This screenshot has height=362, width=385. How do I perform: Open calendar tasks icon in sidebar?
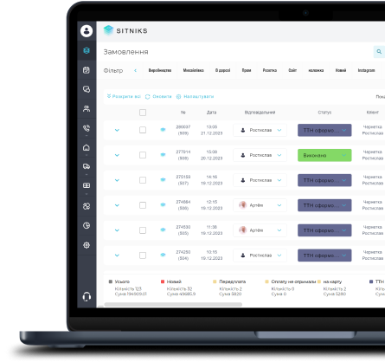pyautogui.click(x=87, y=70)
